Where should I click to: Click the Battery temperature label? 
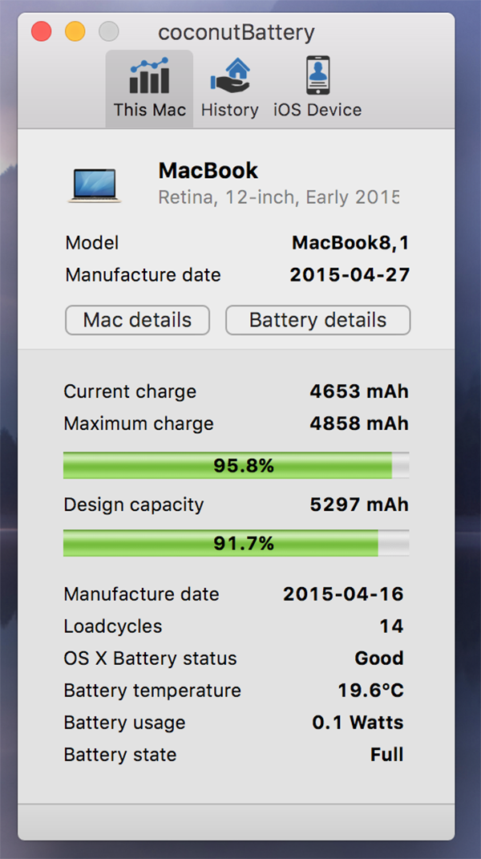152,691
